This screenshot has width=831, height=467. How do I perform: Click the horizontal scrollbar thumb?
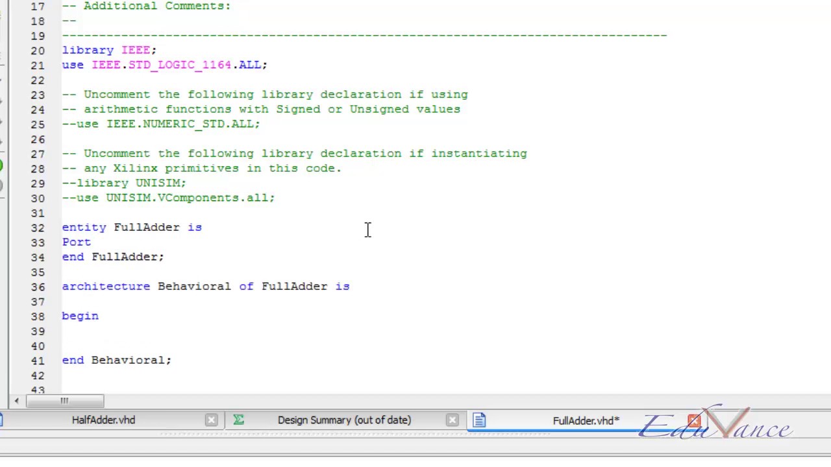[64, 401]
